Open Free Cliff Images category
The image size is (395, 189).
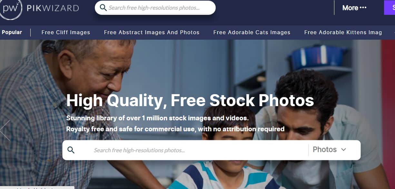66,32
